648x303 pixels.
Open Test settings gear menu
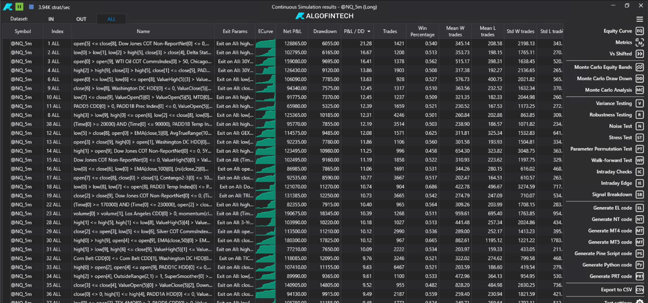[639, 301]
